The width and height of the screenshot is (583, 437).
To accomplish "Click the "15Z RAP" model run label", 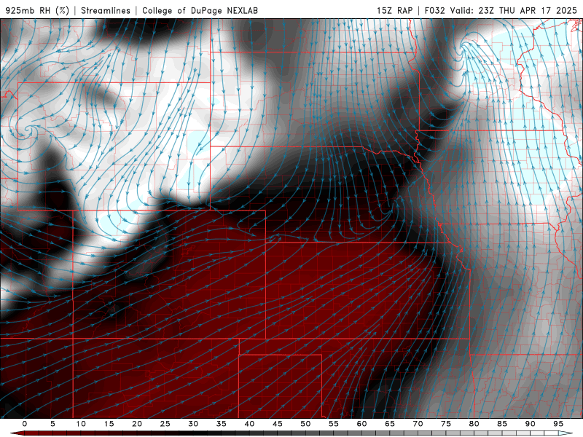I will point(394,10).
